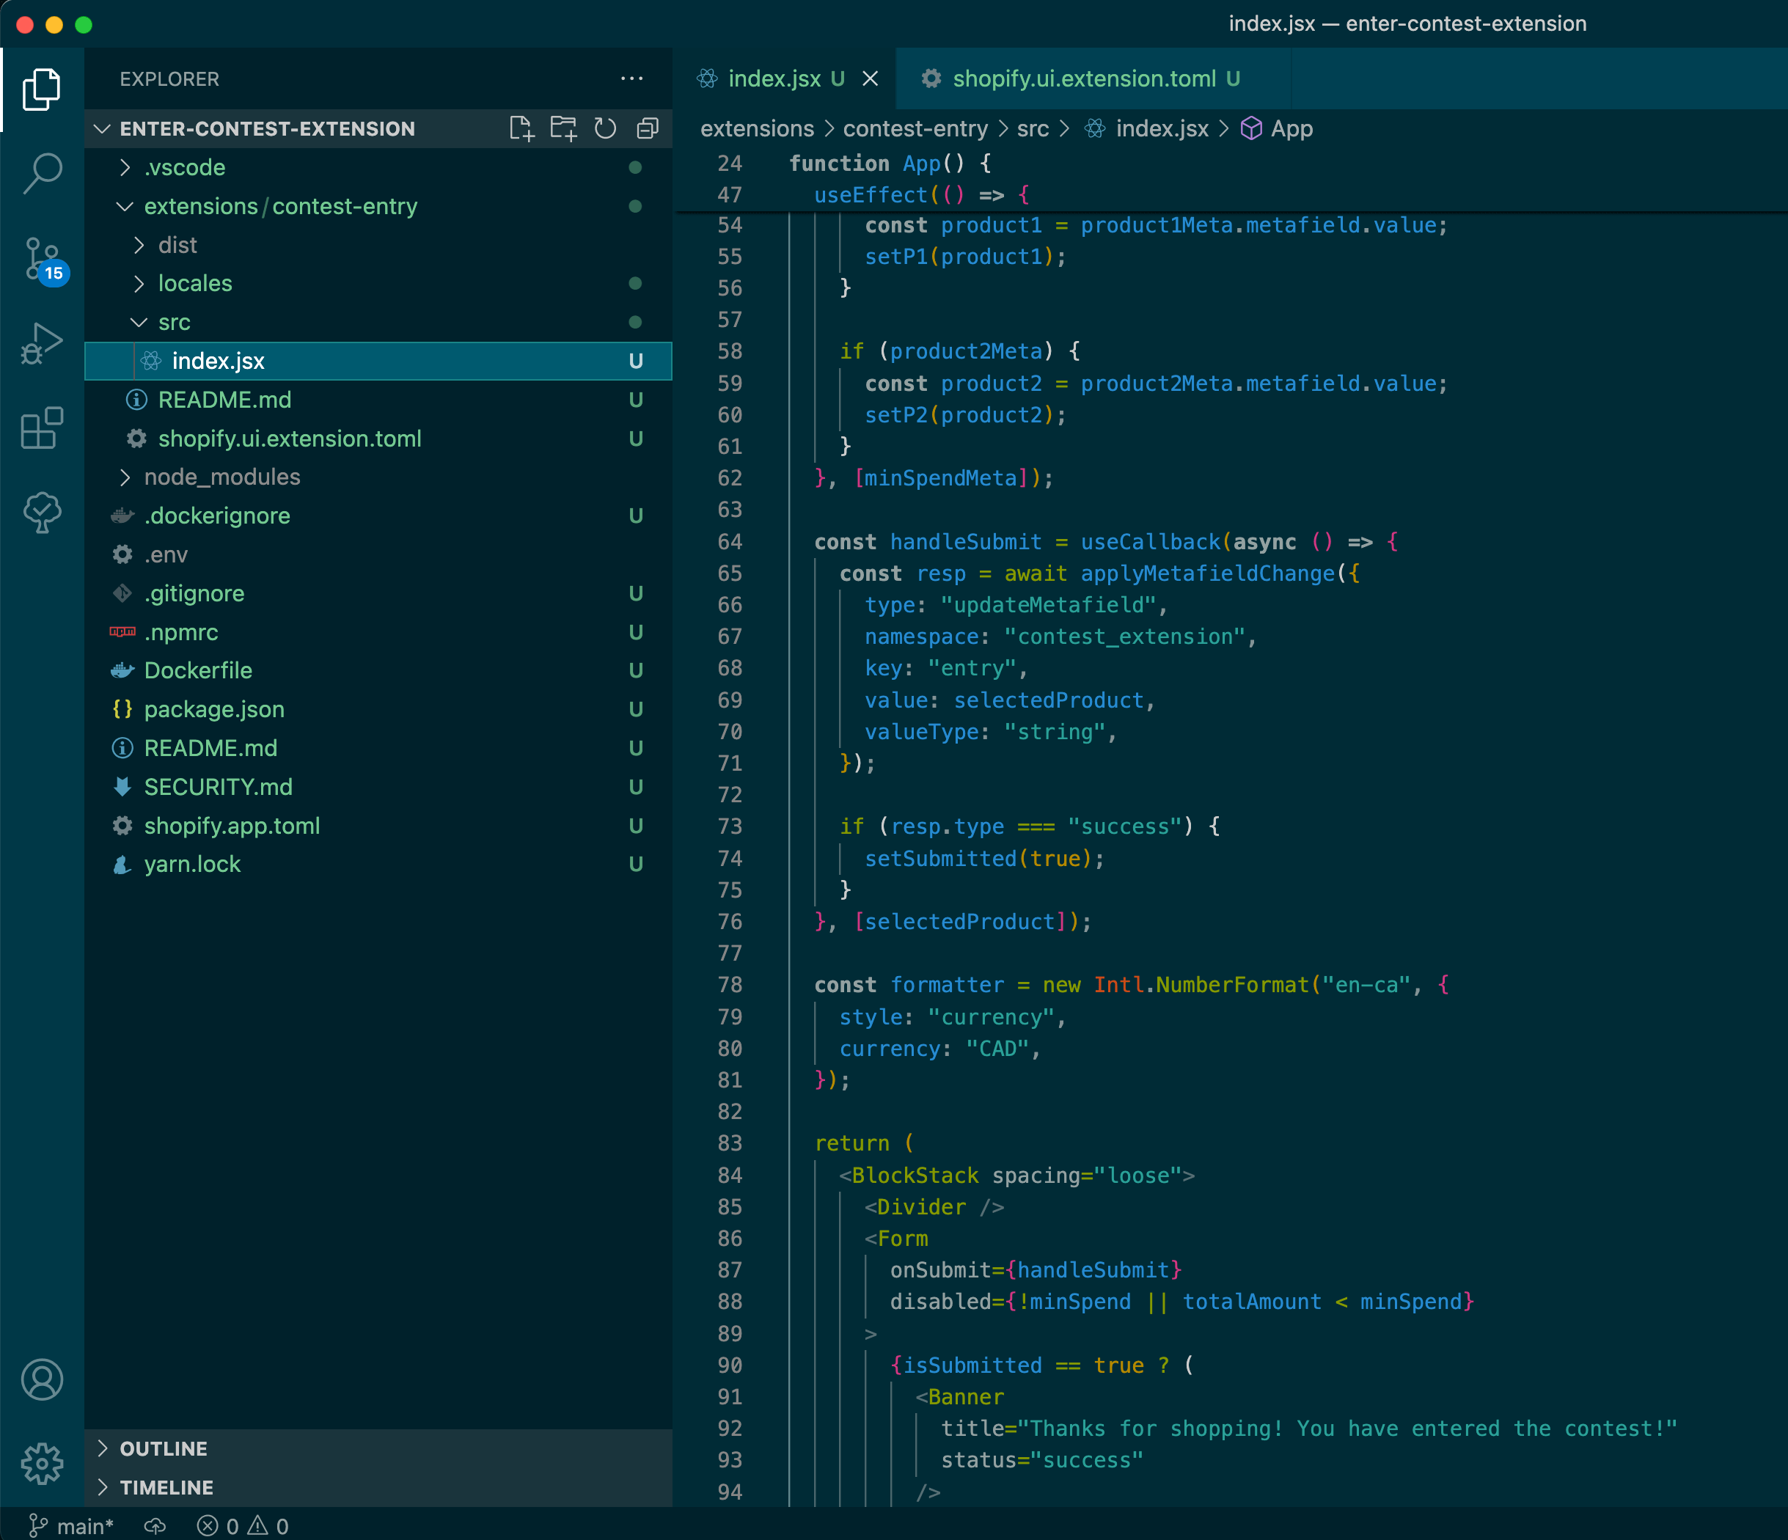This screenshot has height=1540, width=1788.
Task: Create a new file in the Explorer
Action: 522,128
